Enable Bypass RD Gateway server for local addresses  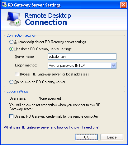pyautogui.click(x=17, y=74)
